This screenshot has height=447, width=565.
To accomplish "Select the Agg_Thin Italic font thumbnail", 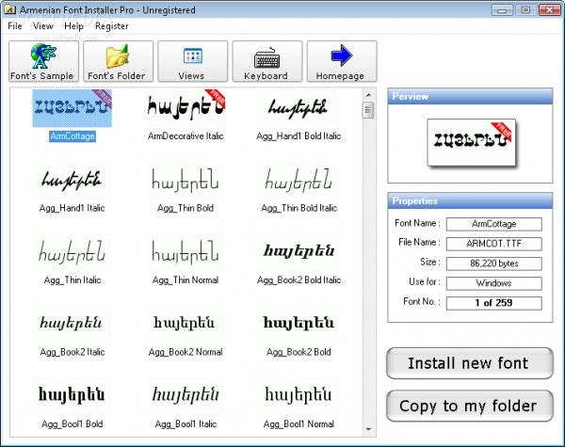I will coord(73,252).
